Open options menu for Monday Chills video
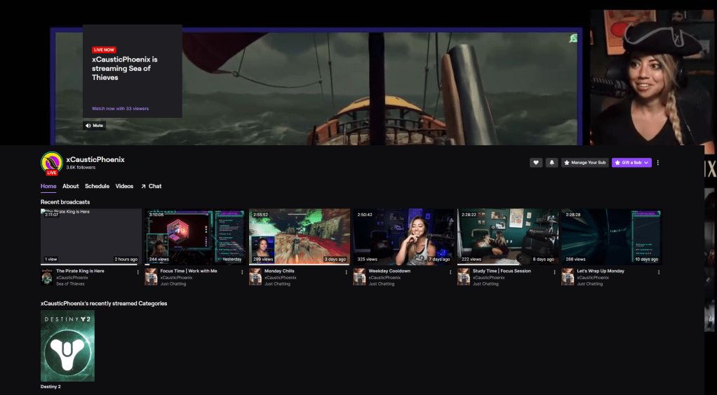 (345, 272)
